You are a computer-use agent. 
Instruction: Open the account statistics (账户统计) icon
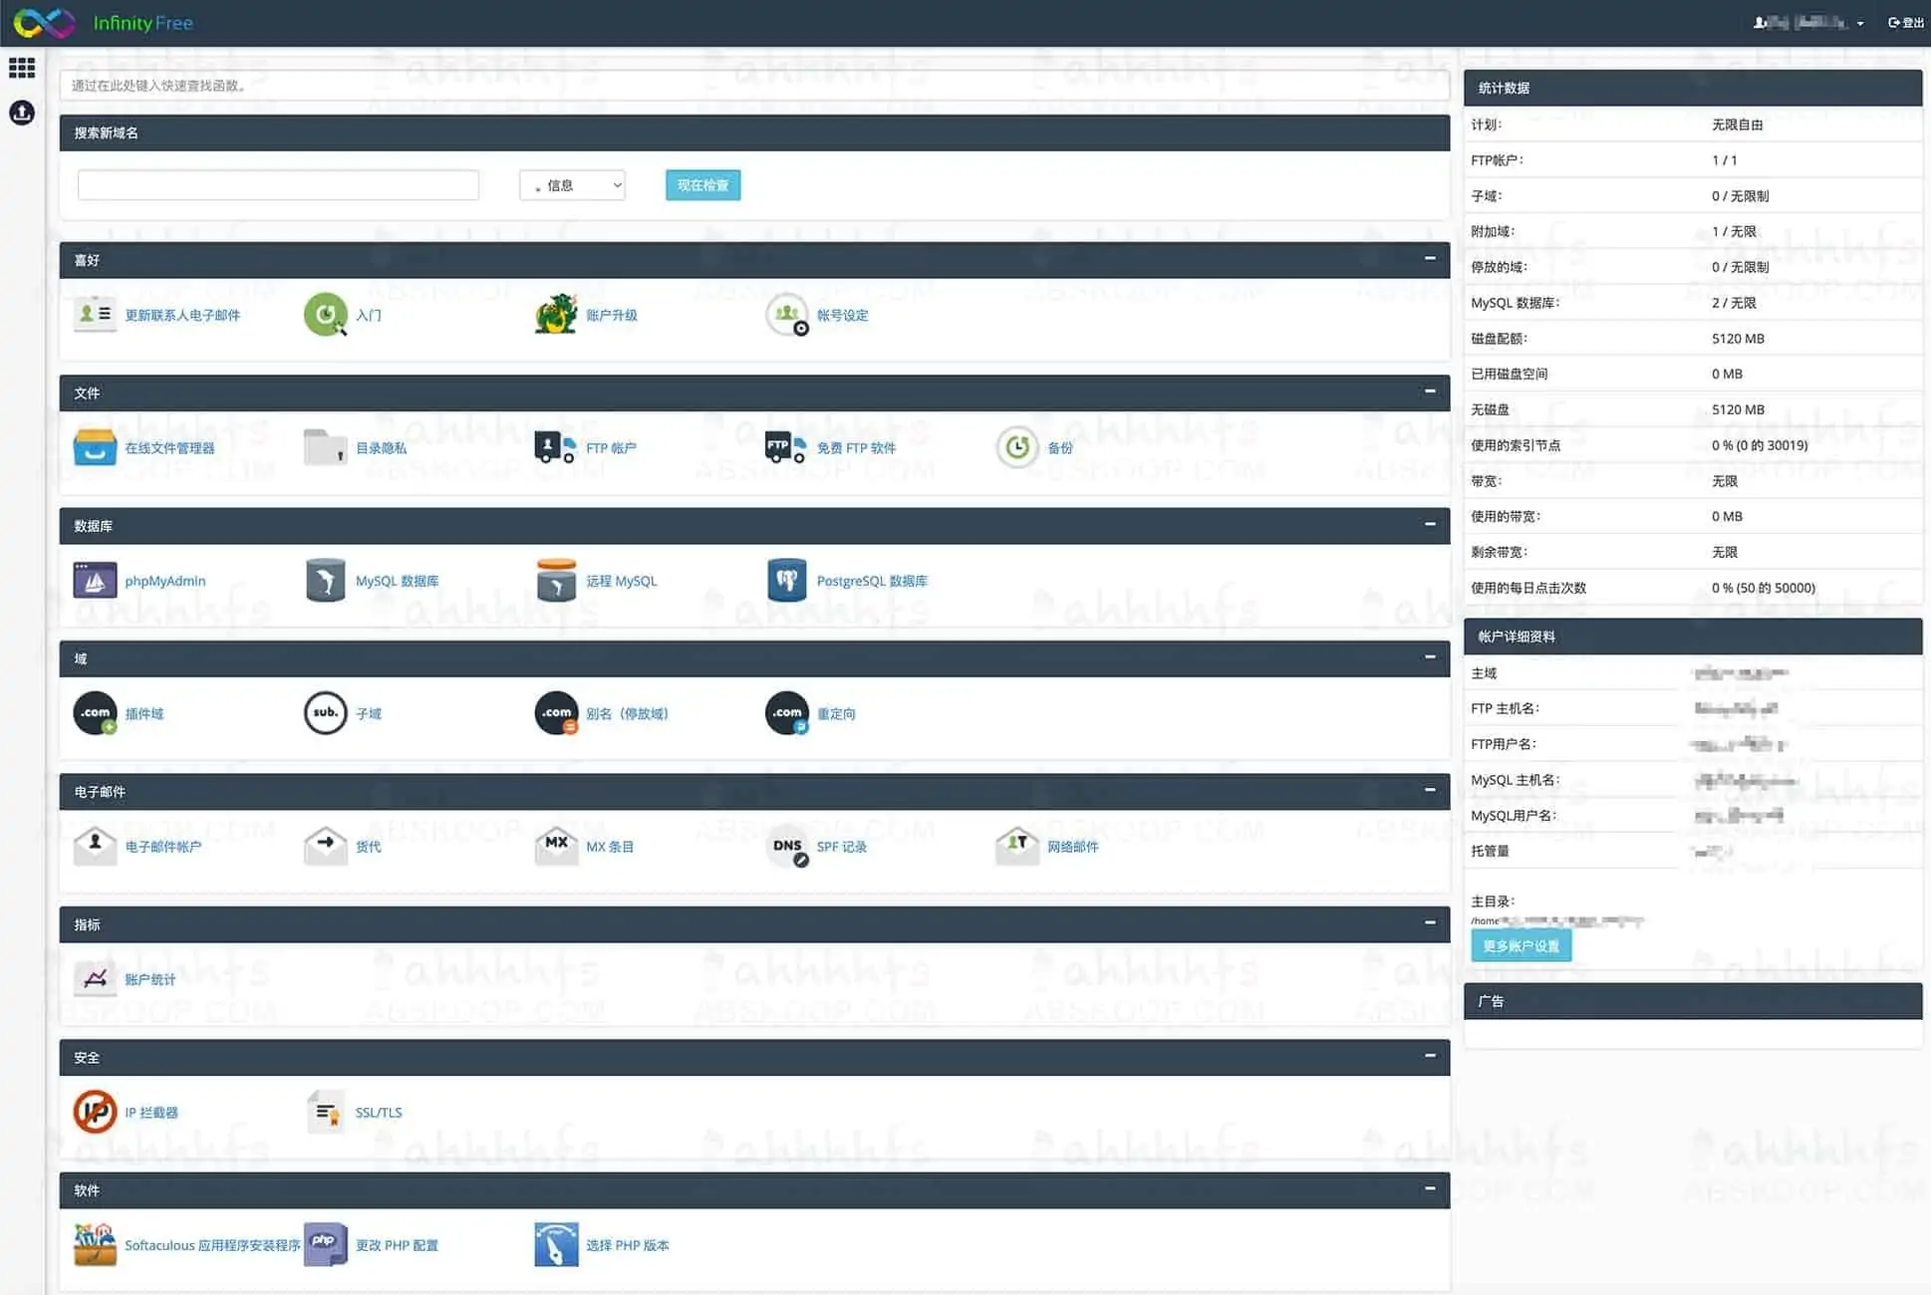[95, 979]
